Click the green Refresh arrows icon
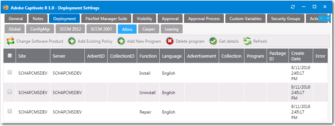The image size is (335, 126). pos(247,41)
